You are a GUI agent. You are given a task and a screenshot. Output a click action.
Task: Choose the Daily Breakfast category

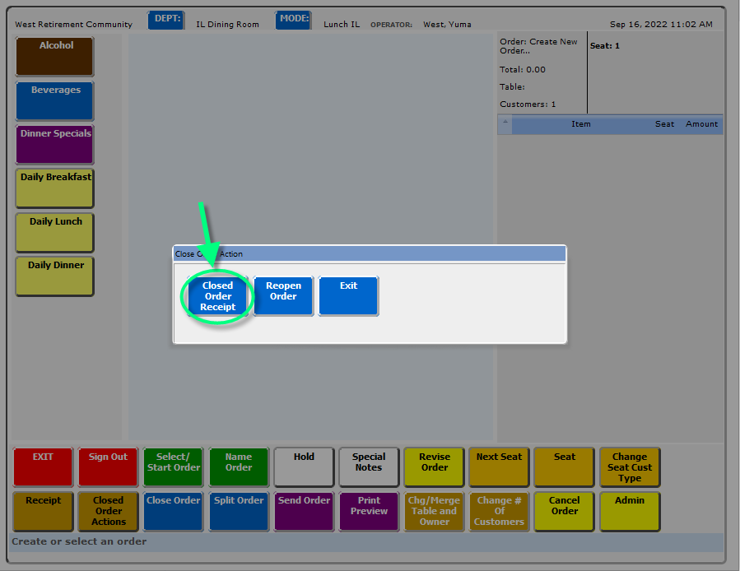(55, 188)
